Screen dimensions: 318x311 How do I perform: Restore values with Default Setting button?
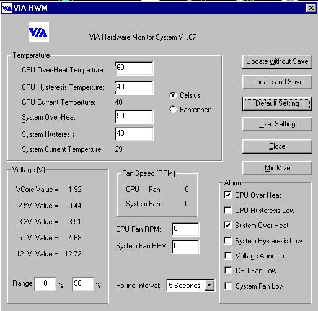[277, 103]
